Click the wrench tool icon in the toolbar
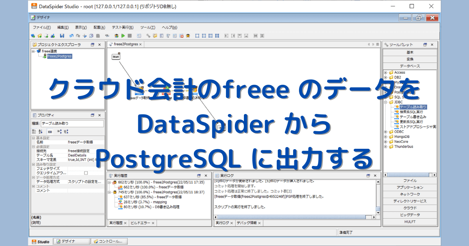This screenshot has width=469, height=246. [x=148, y=36]
